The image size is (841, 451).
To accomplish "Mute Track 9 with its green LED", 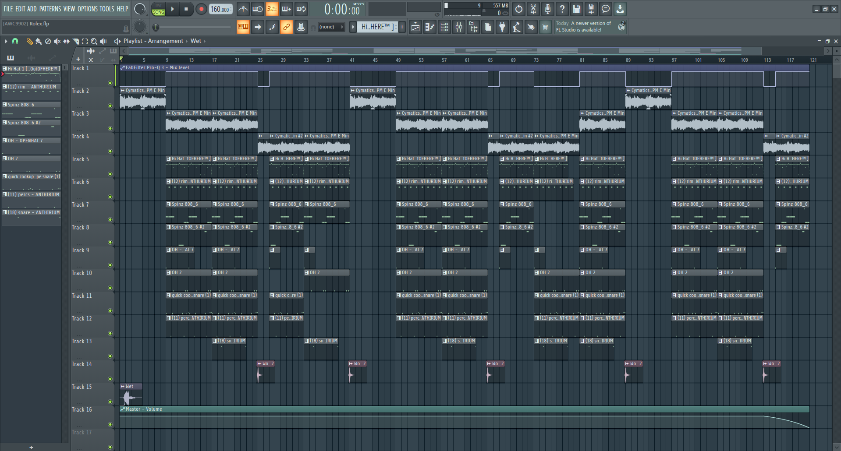I will click(x=110, y=265).
